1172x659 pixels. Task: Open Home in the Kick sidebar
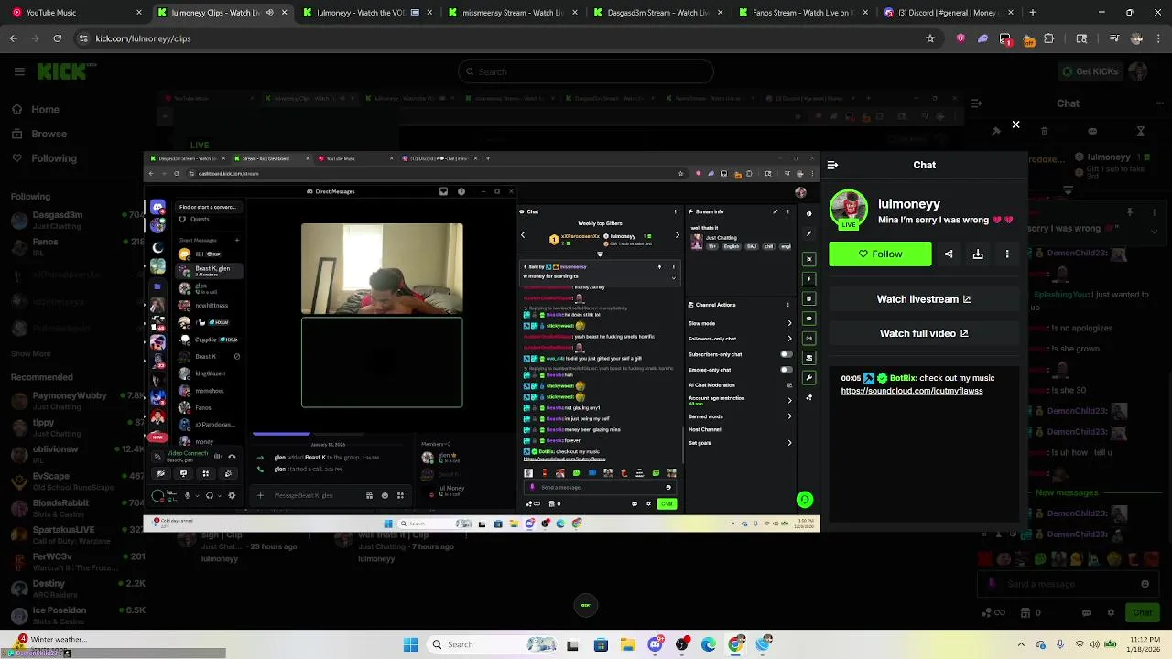tap(35, 110)
